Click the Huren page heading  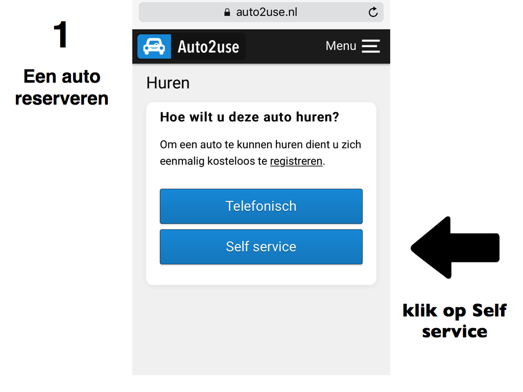168,83
